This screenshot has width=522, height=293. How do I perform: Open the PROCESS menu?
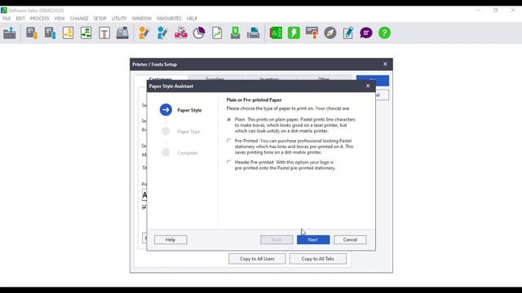(x=40, y=18)
